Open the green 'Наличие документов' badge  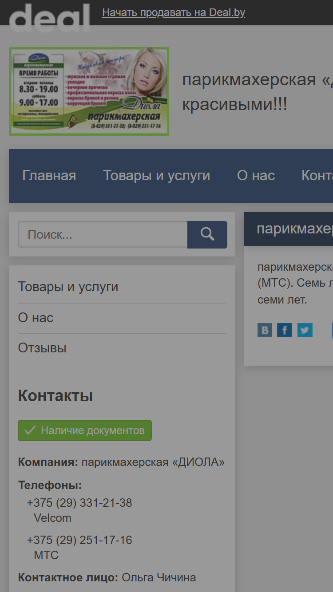point(85,430)
